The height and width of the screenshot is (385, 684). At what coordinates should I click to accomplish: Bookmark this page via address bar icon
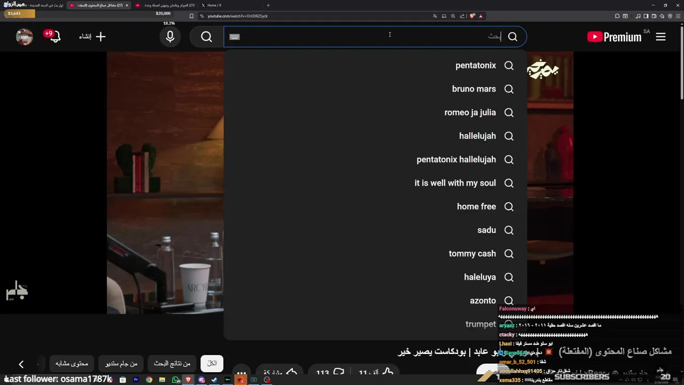pos(191,16)
